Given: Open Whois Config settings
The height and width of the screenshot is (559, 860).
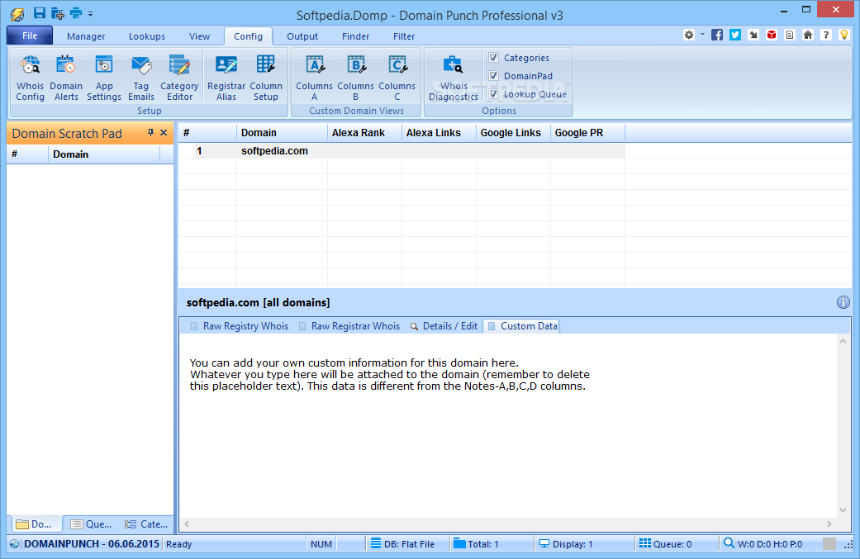Looking at the screenshot, I should pyautogui.click(x=31, y=78).
